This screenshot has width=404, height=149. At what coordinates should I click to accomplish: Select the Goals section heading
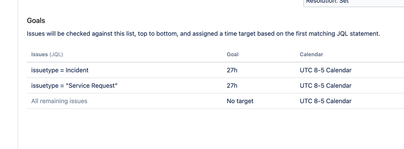pos(36,21)
